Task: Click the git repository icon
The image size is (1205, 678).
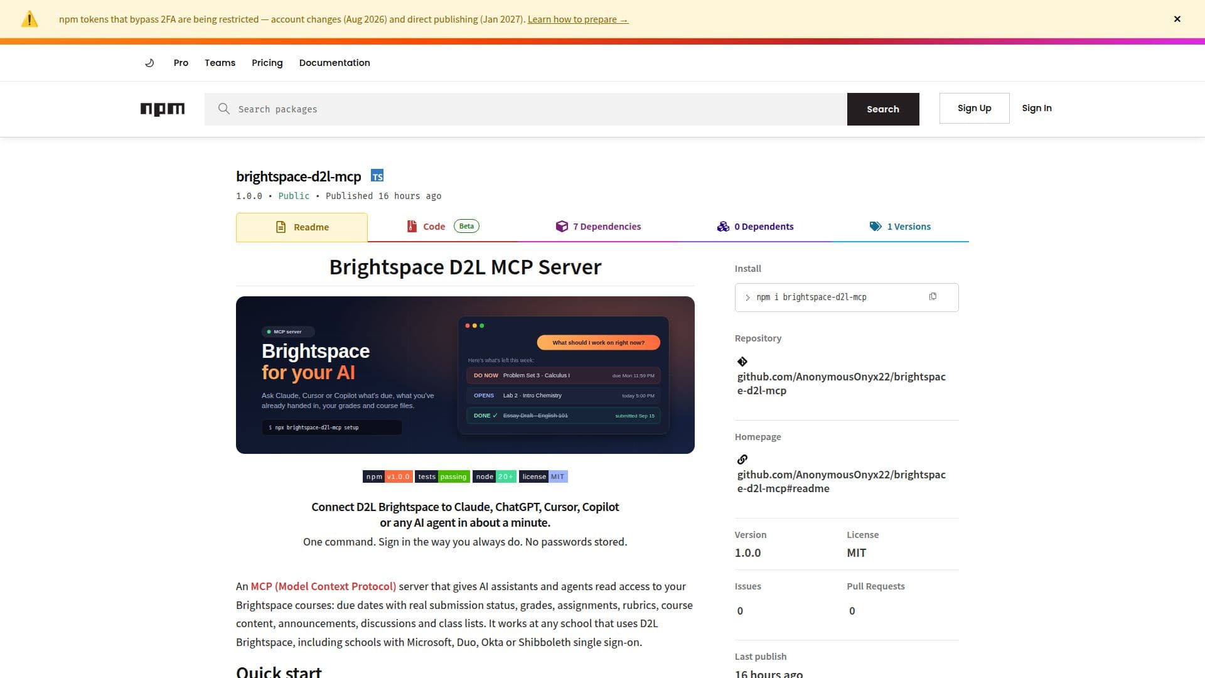Action: click(742, 362)
